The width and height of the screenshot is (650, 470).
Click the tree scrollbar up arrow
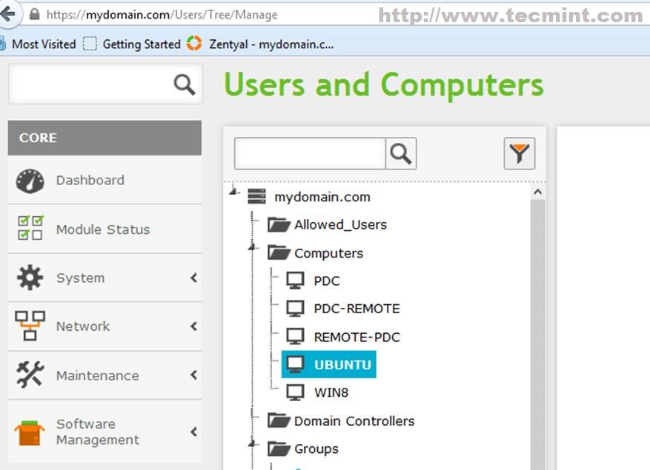click(537, 192)
